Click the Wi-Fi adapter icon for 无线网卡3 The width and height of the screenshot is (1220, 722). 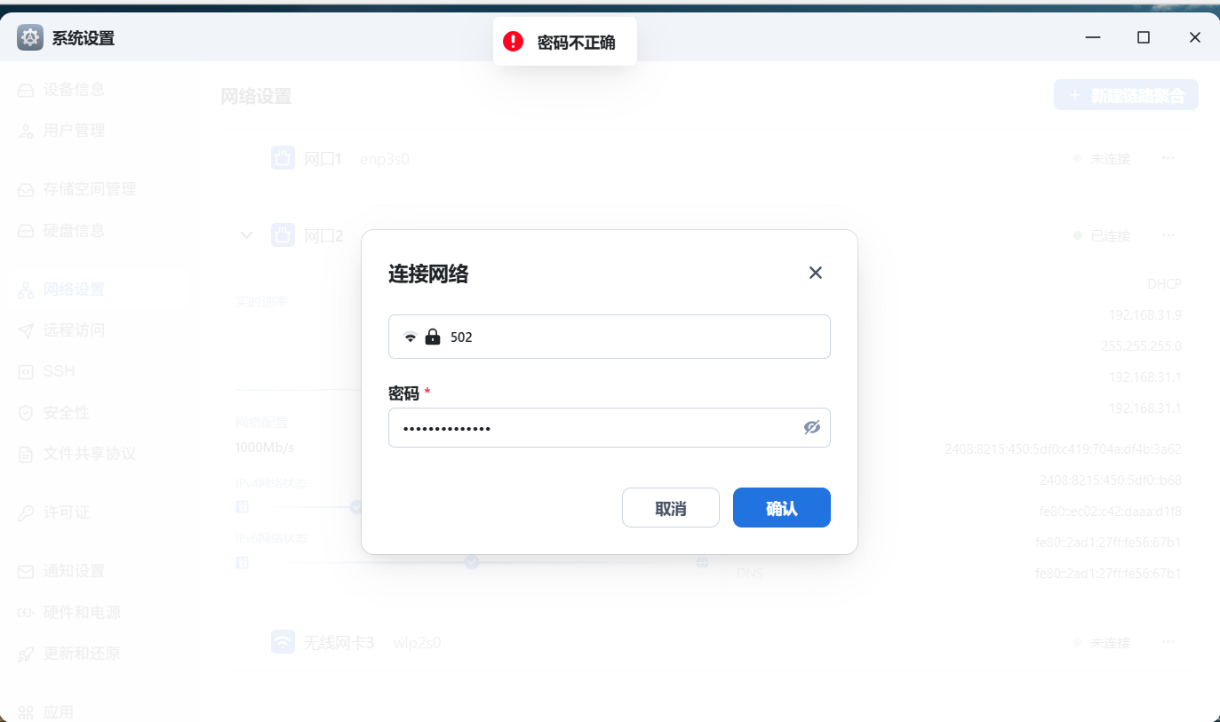pos(283,642)
